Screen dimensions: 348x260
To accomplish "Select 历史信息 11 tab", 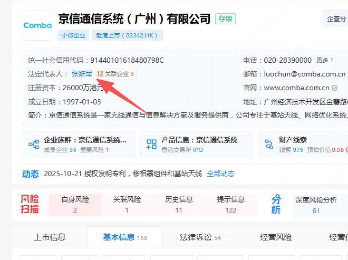I will coord(179,205).
